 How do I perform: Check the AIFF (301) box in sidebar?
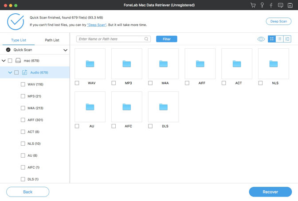click(23, 120)
